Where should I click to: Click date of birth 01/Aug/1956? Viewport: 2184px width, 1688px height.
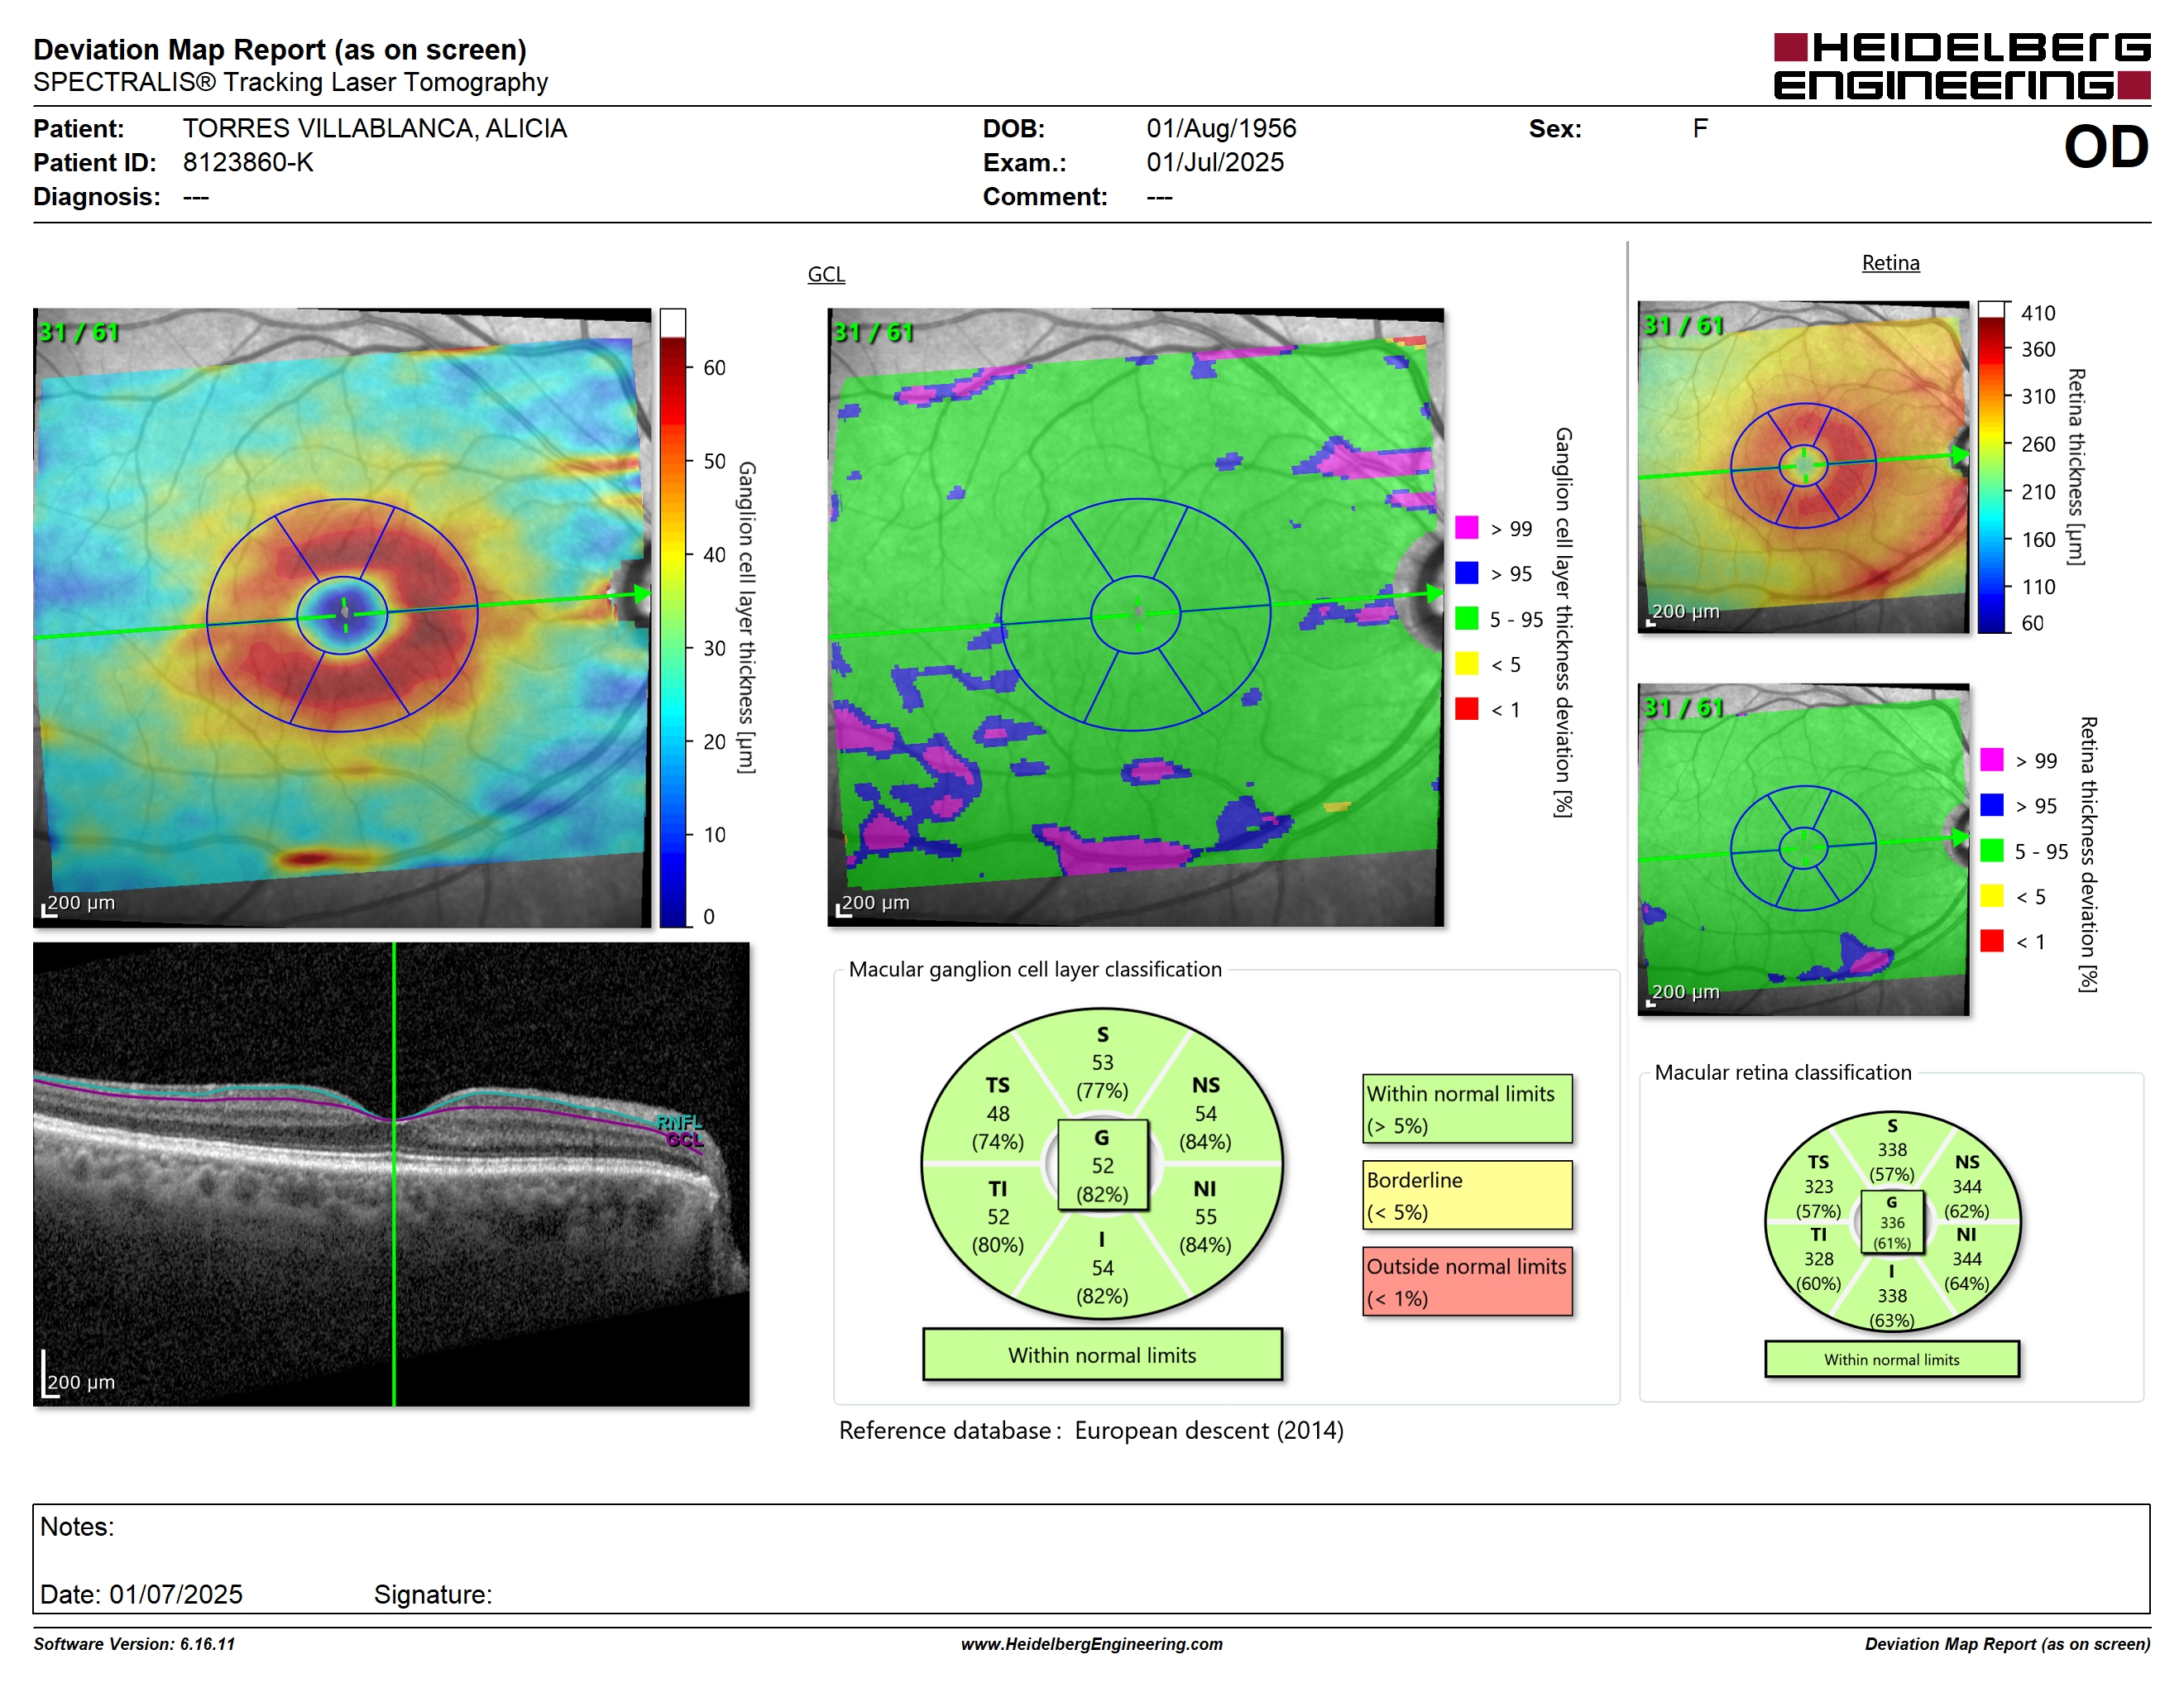click(x=1220, y=129)
